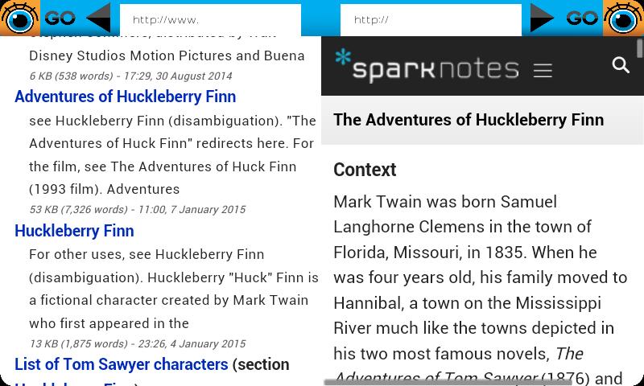Focus the left URL field showing http://www.
The width and height of the screenshot is (644, 386).
click(209, 19)
